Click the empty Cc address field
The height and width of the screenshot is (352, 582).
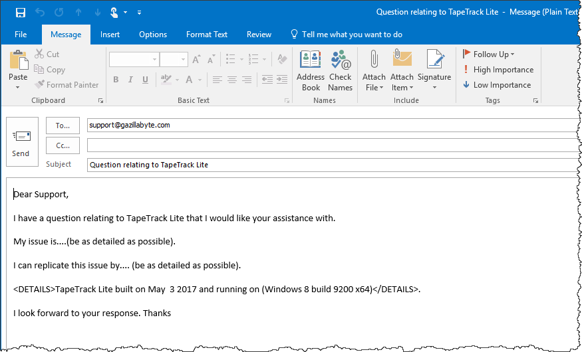[x=333, y=145]
